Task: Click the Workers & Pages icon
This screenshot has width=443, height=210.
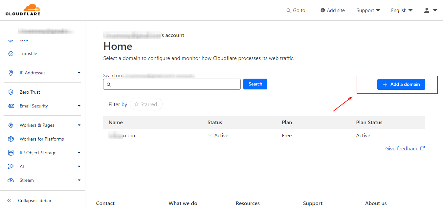Action: [x=11, y=125]
